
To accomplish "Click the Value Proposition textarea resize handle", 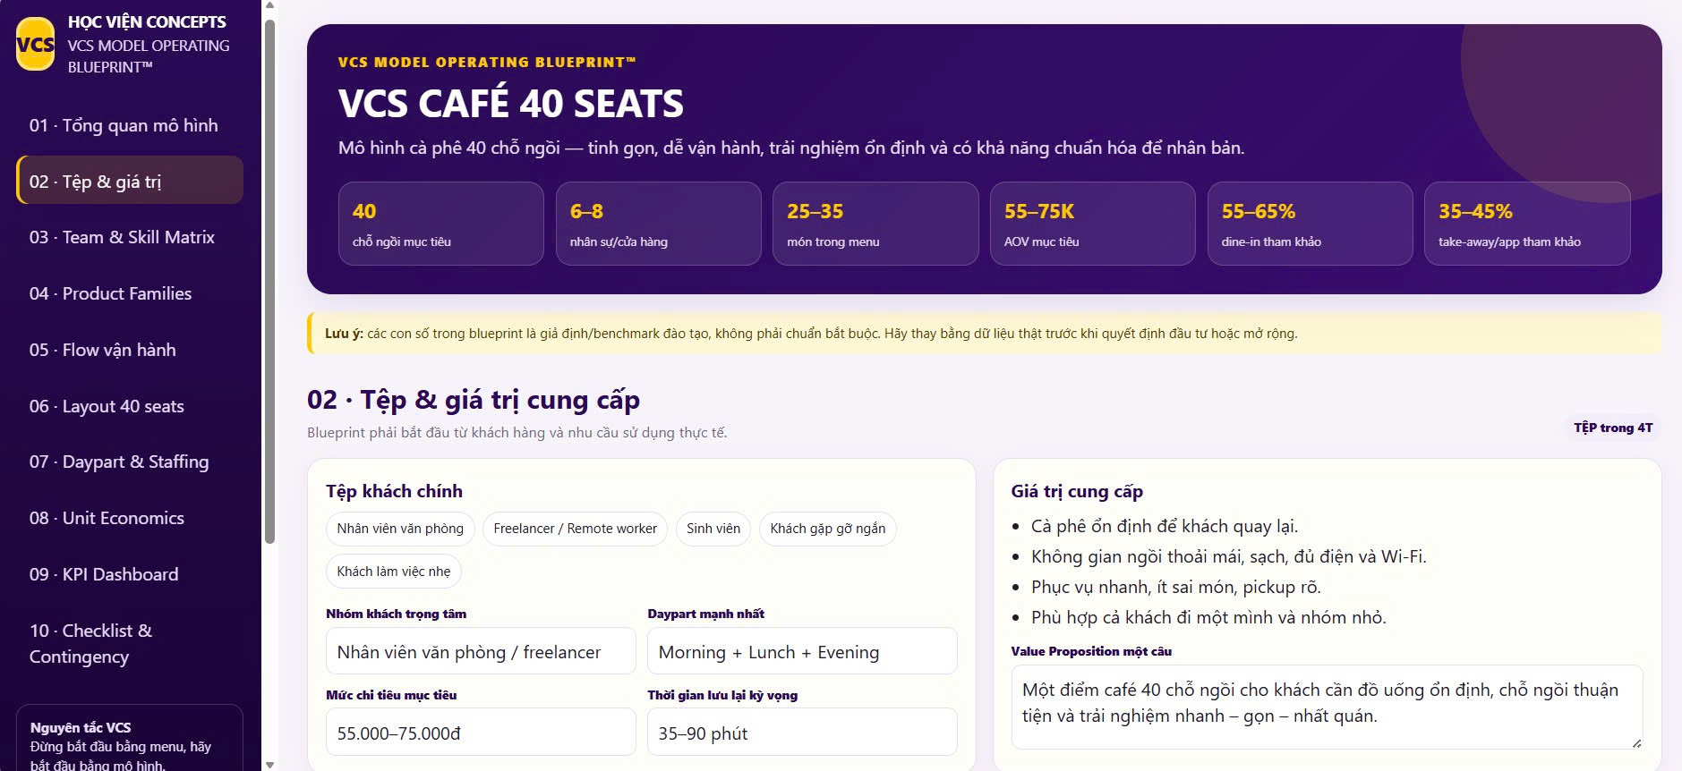I will pos(1636,742).
